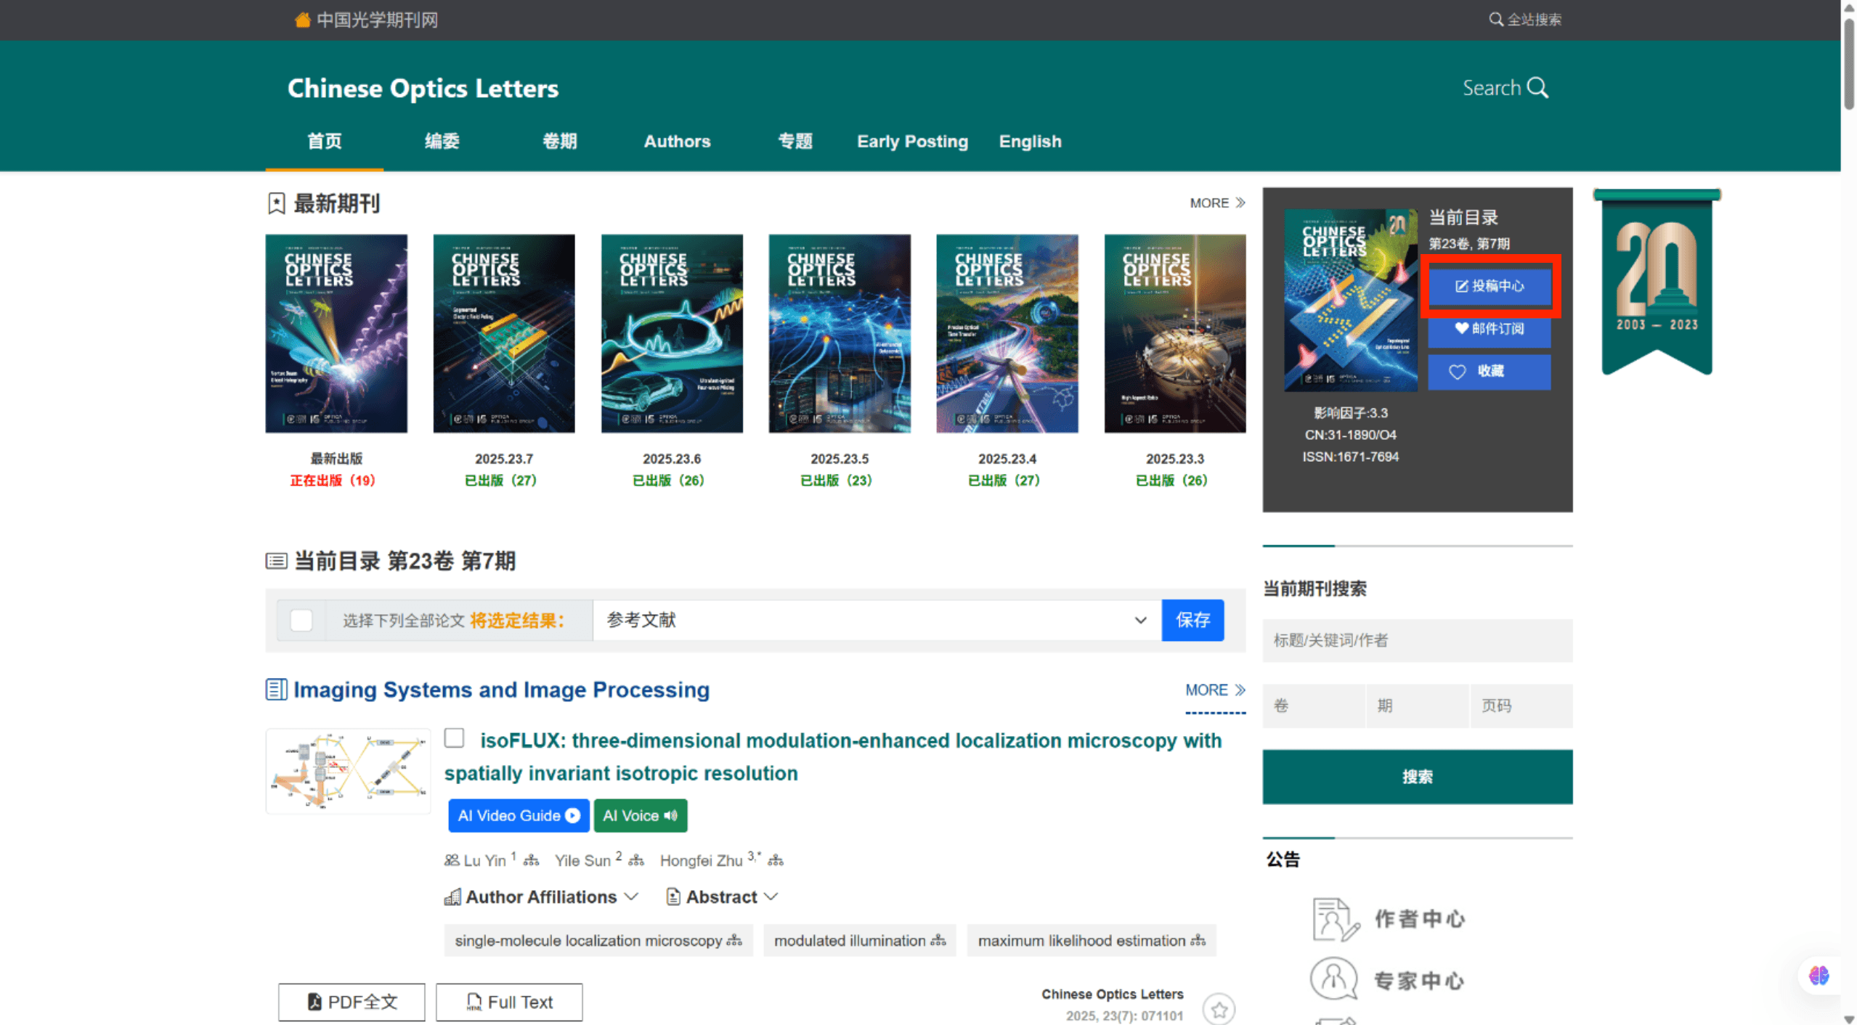The image size is (1857, 1025).
Task: Open the Early Posting section
Action: (912, 142)
